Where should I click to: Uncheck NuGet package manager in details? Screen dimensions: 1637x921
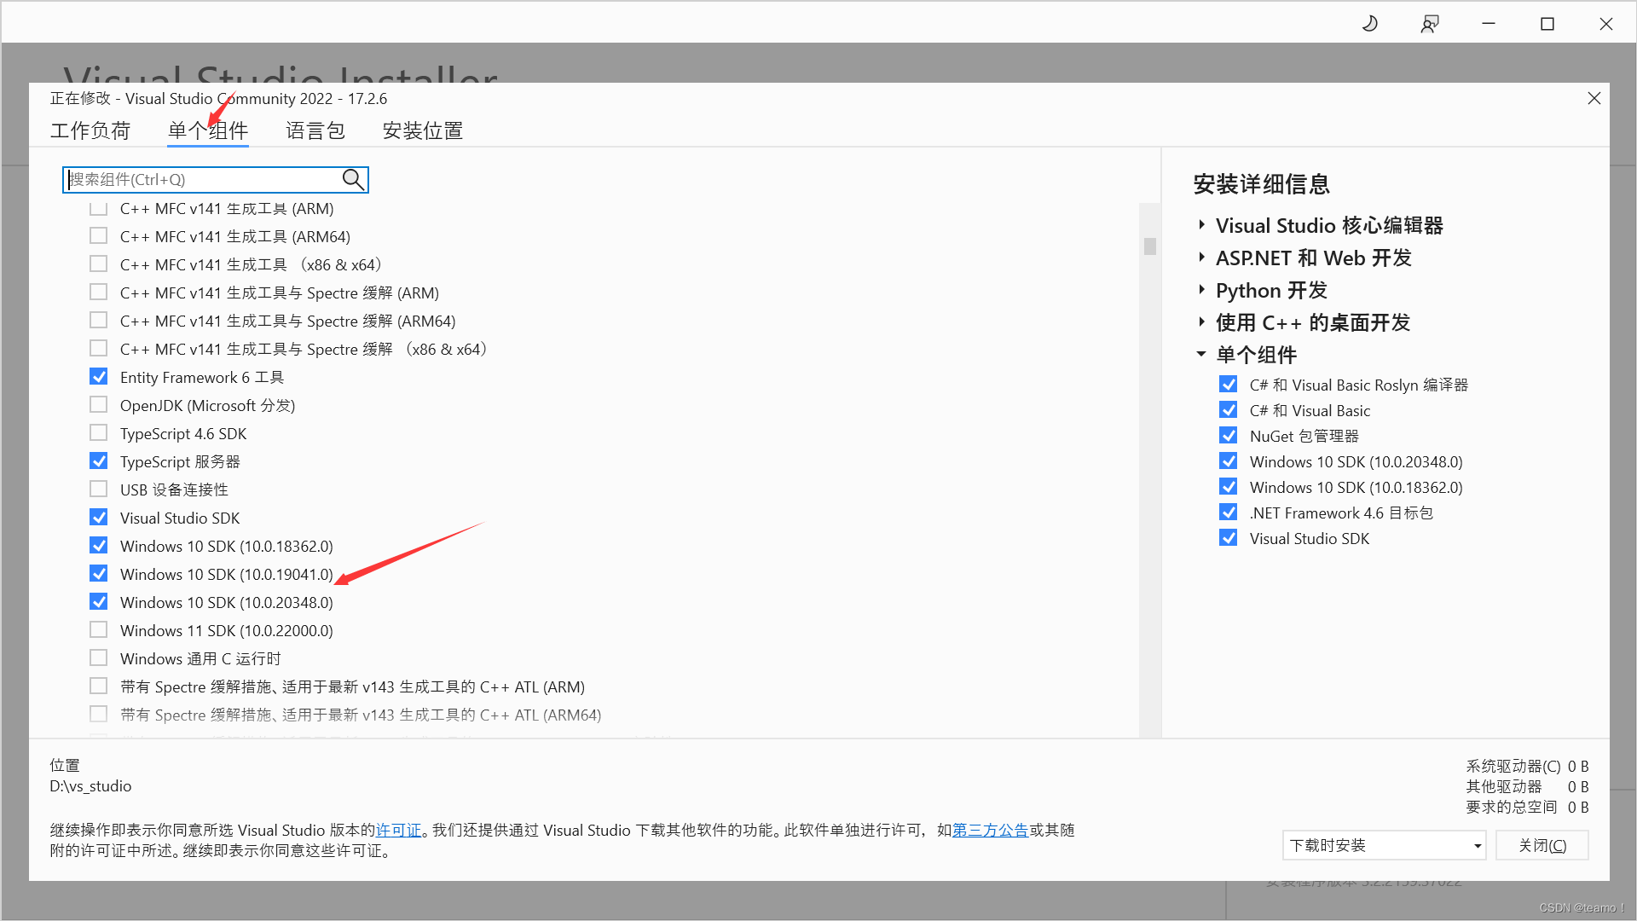point(1228,436)
